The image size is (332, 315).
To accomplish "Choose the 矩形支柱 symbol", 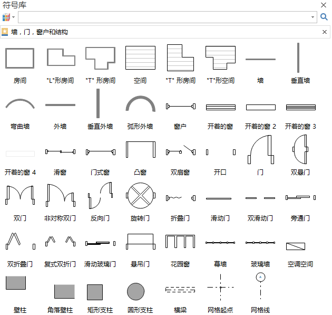I will tap(95, 292).
